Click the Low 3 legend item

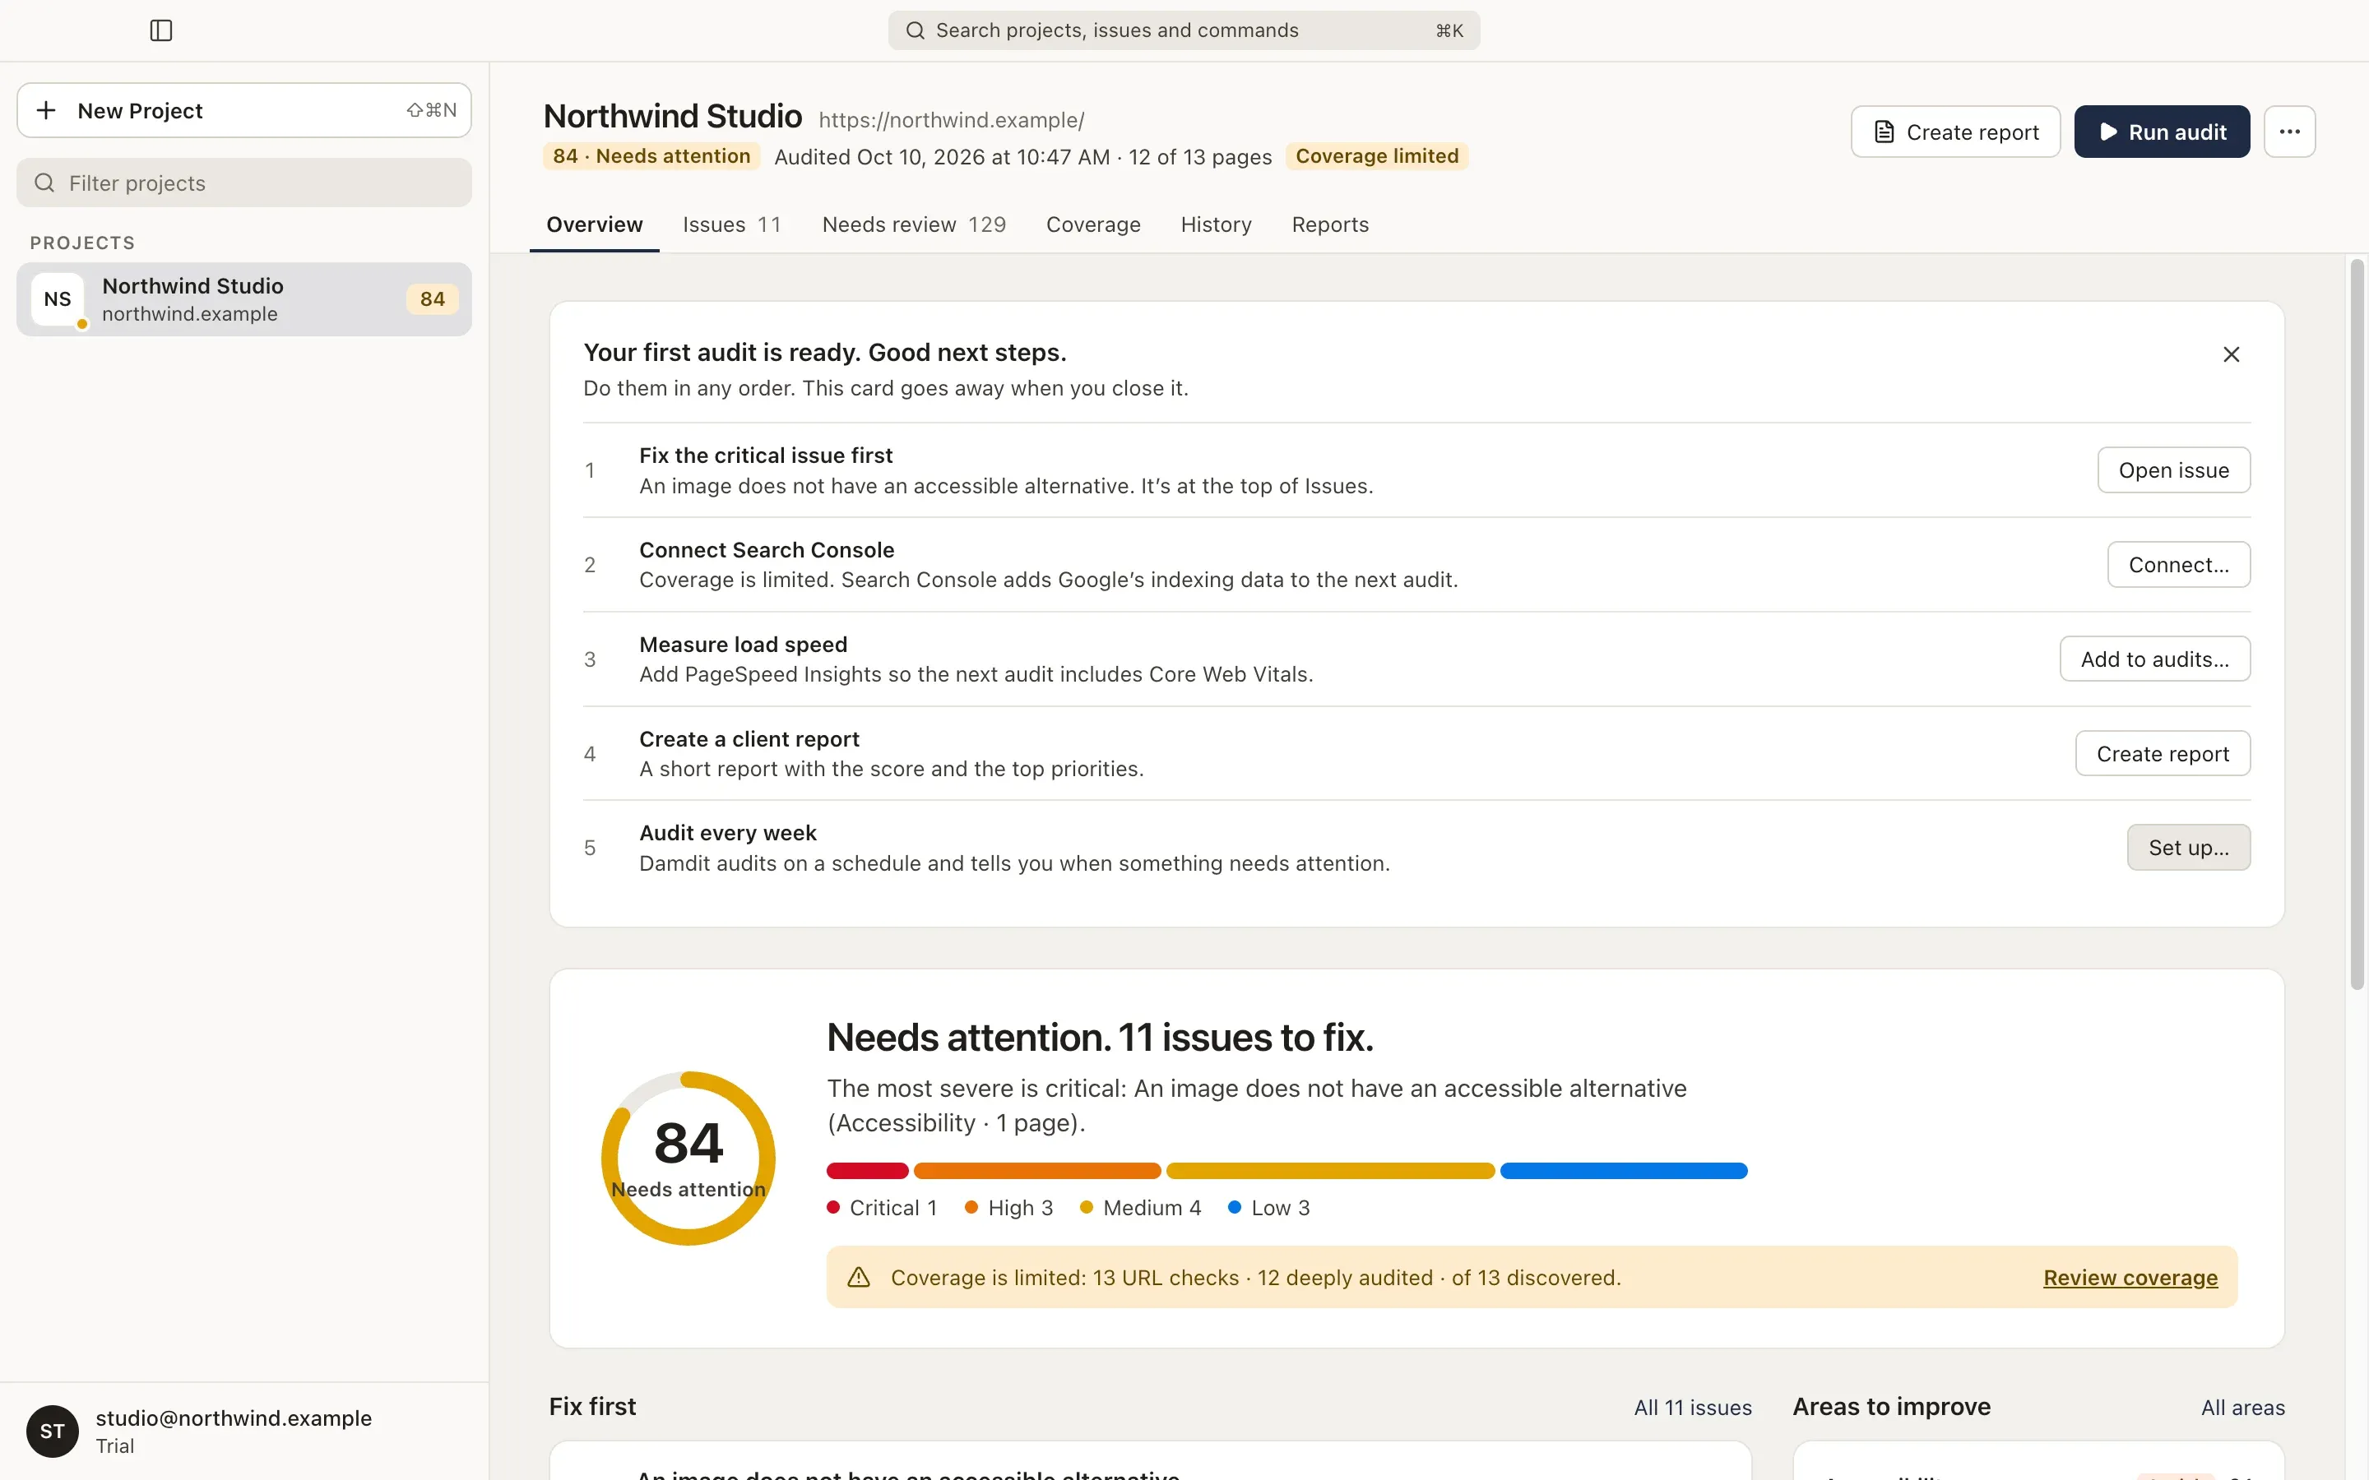[x=1268, y=1208]
